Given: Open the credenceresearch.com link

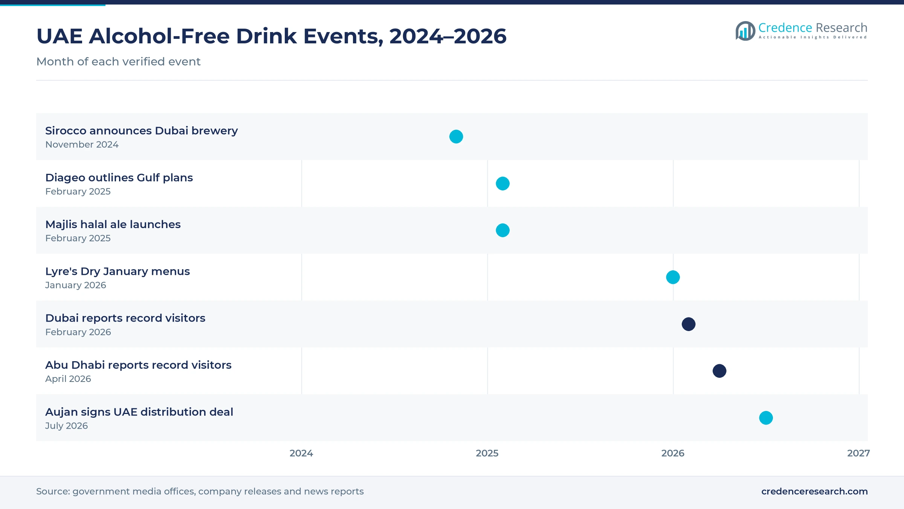Looking at the screenshot, I should [814, 491].
